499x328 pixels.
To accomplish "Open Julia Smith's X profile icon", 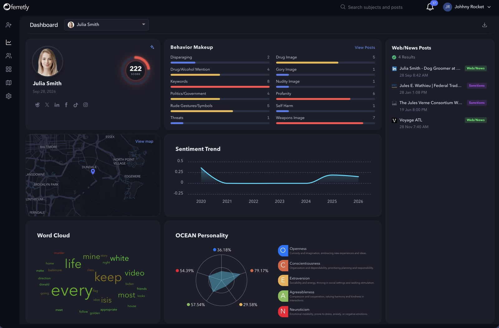I will [x=47, y=105].
